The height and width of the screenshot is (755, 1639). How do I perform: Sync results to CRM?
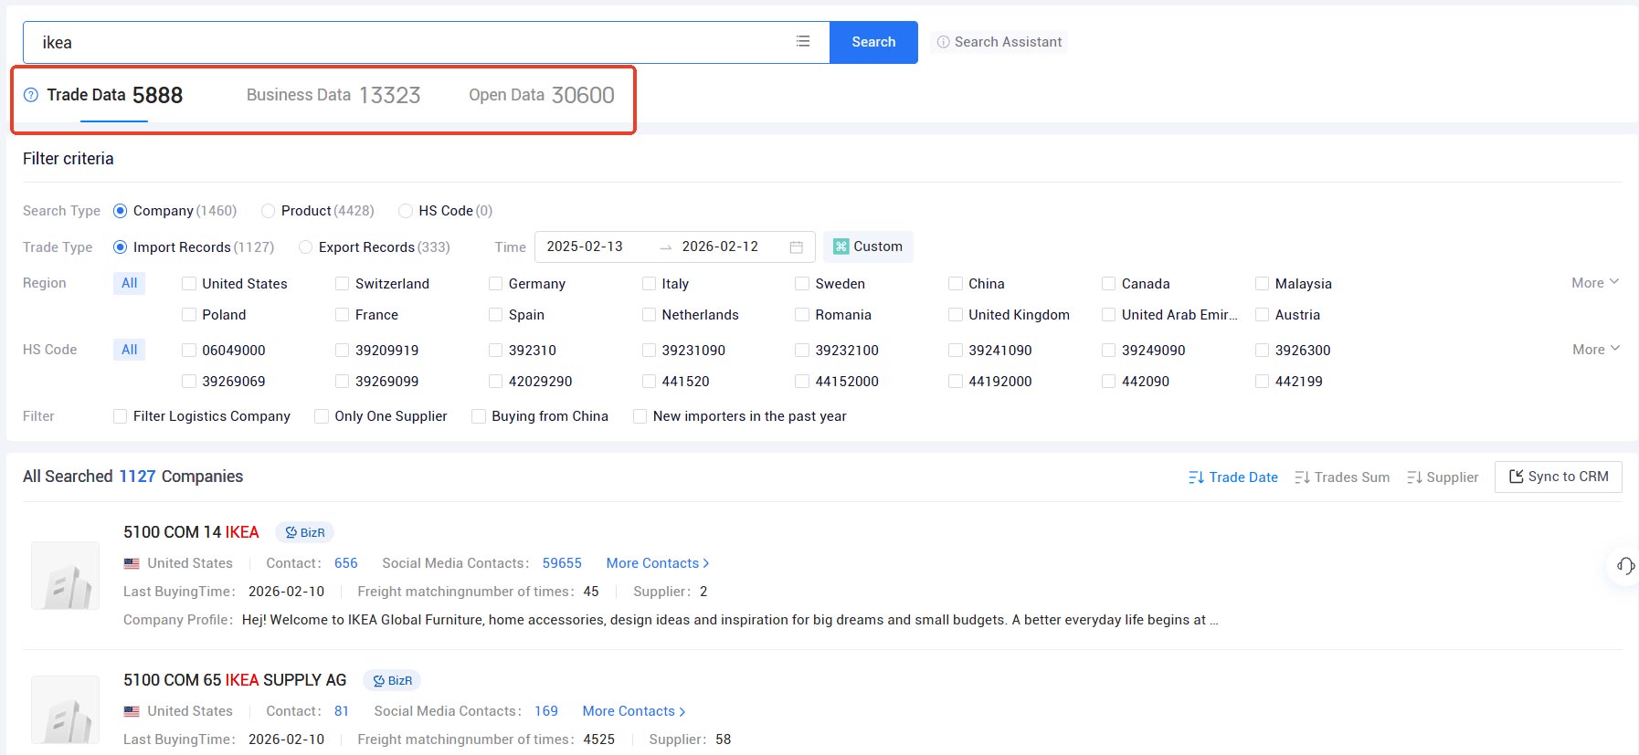coord(1559,477)
